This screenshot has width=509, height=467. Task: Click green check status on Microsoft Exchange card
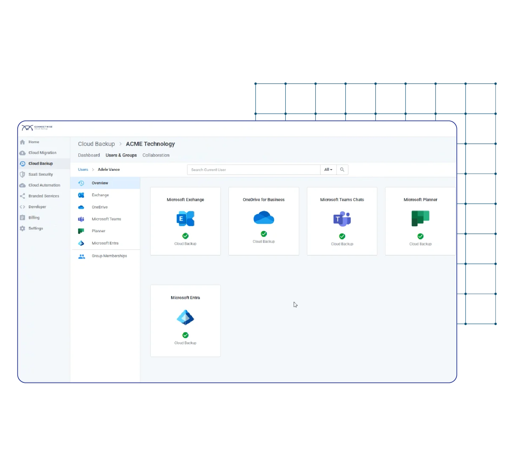click(185, 236)
